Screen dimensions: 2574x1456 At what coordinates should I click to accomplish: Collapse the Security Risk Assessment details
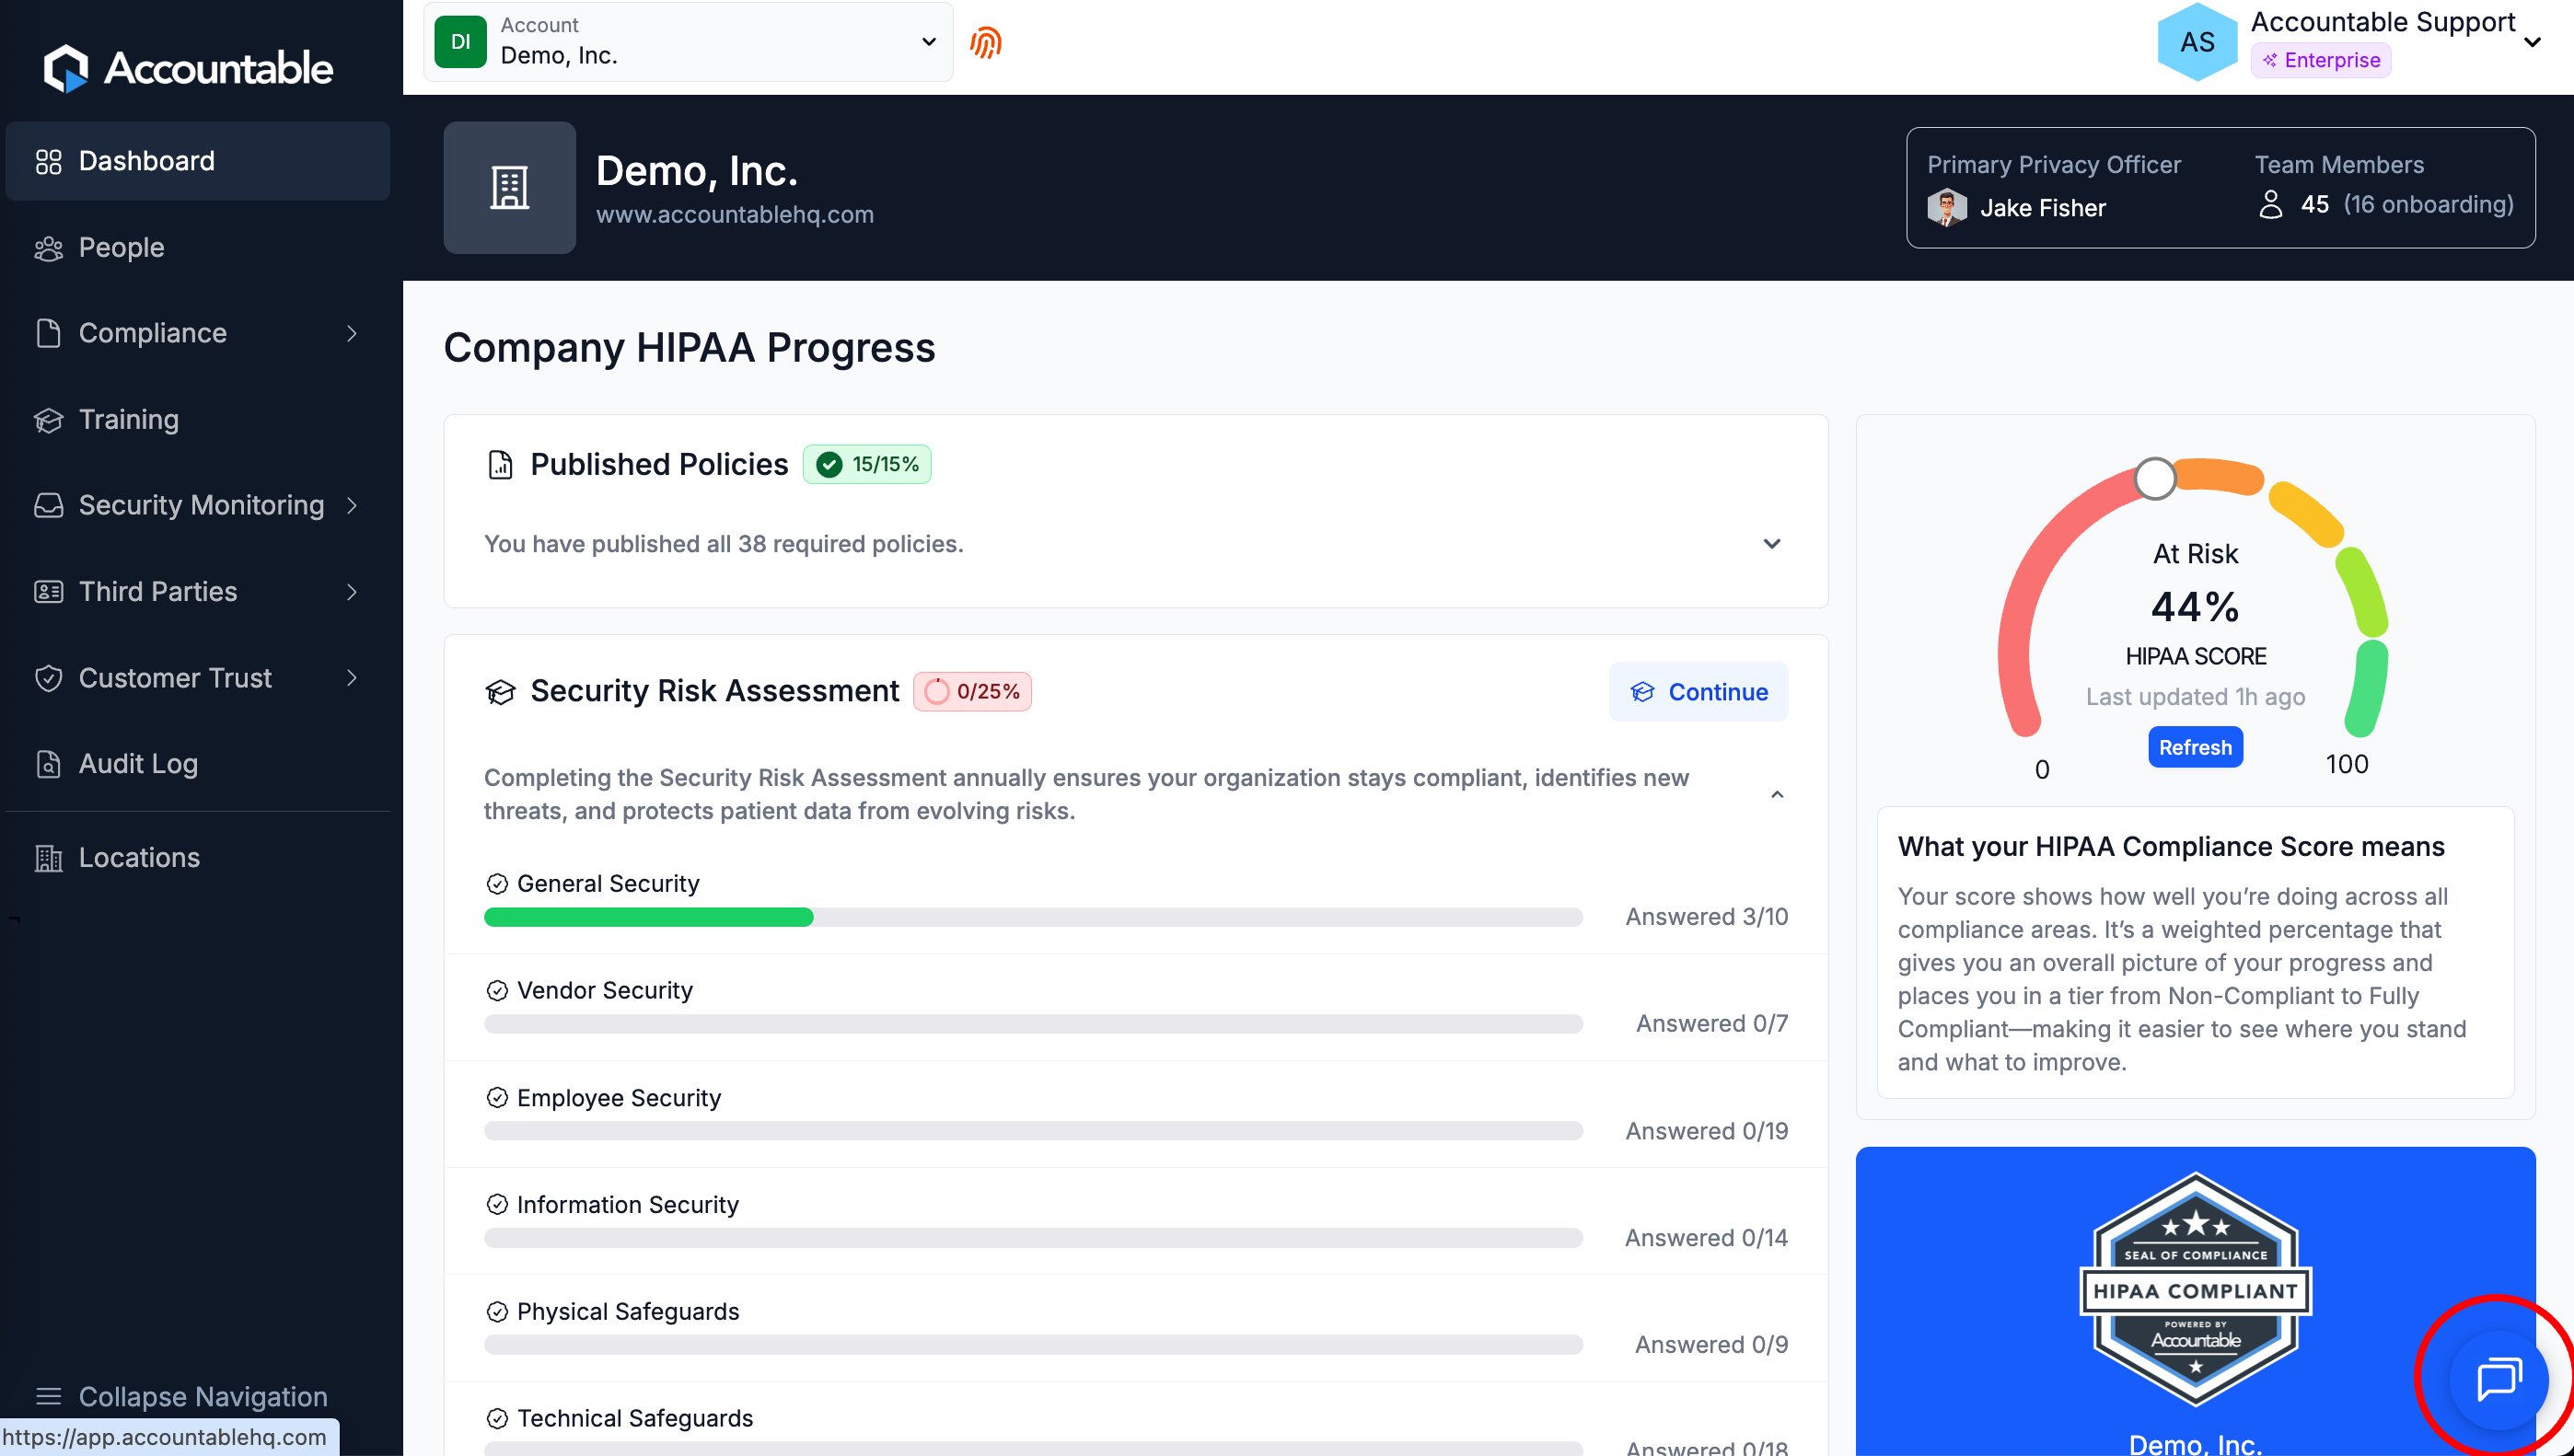1776,795
